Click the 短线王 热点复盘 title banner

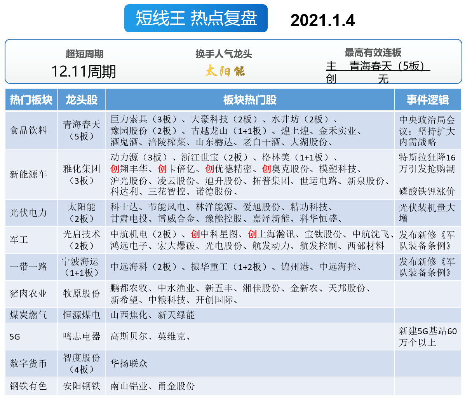coord(196,18)
